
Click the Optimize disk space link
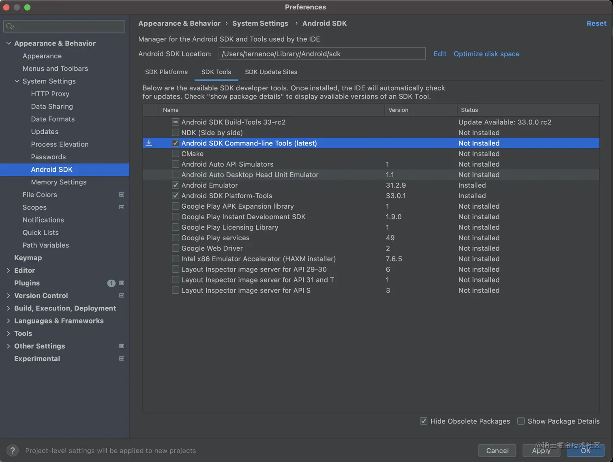pos(486,54)
